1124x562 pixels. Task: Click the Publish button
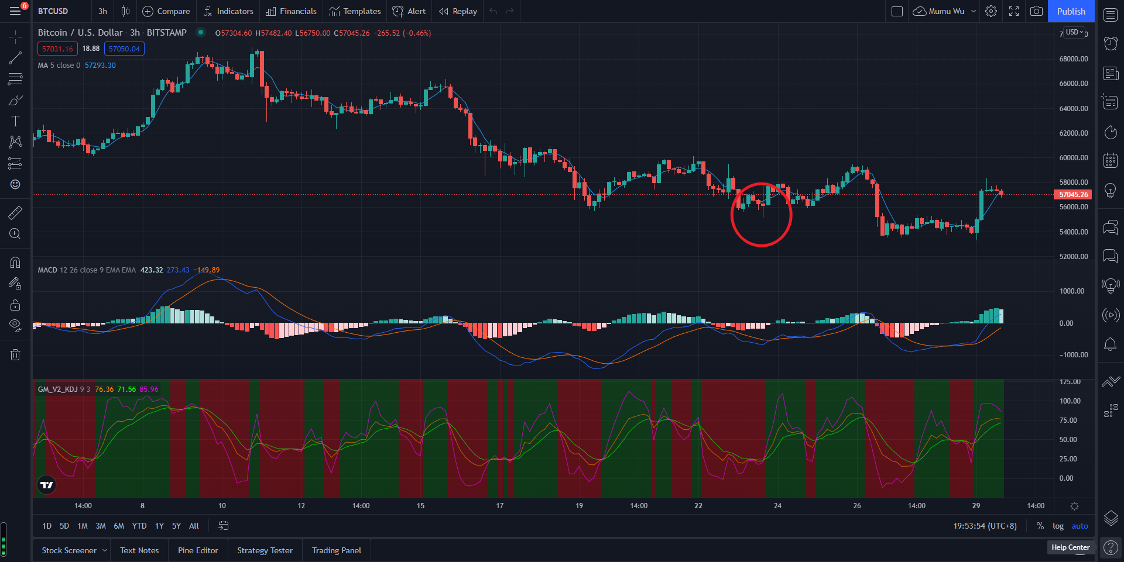pos(1071,11)
